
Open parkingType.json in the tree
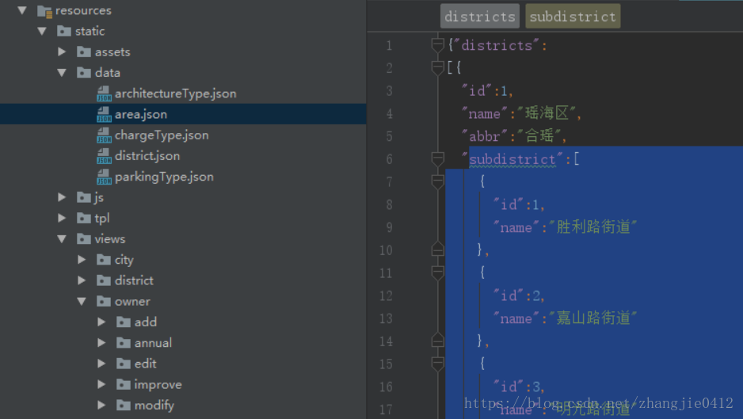164,177
